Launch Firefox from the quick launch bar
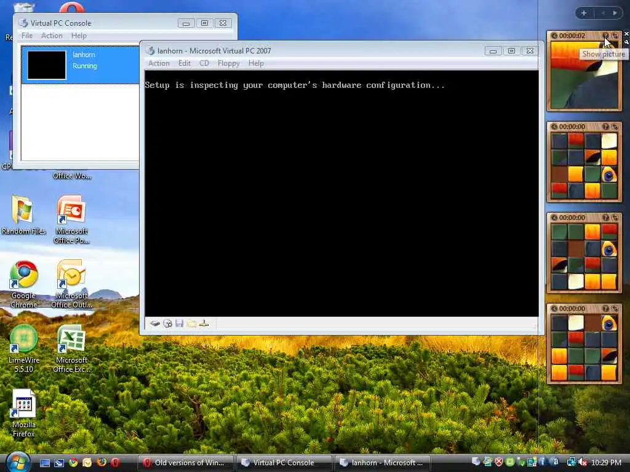This screenshot has width=630, height=472. click(102, 463)
